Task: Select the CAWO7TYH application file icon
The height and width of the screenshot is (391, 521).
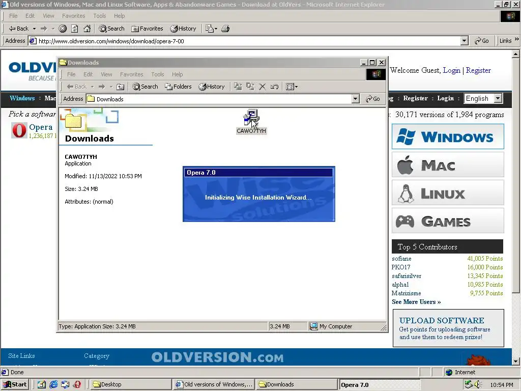Action: click(x=251, y=118)
